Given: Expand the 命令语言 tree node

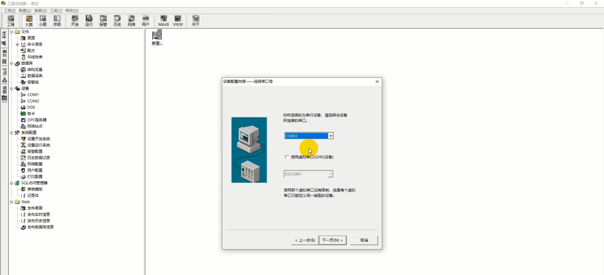Looking at the screenshot, I should tap(18, 44).
